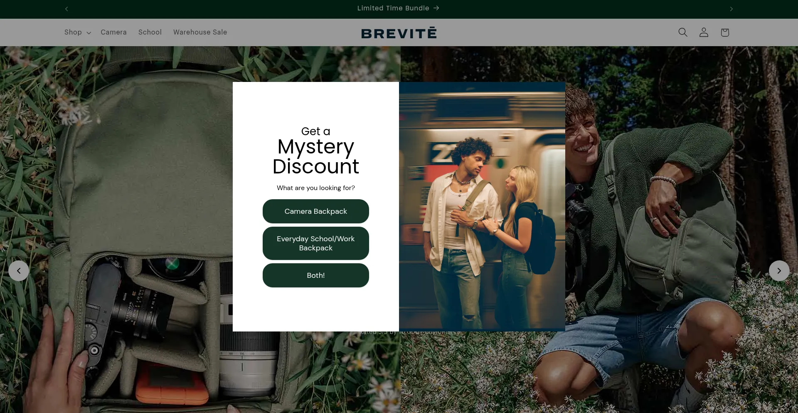The width and height of the screenshot is (798, 413).
Task: Click the Mystery Discount heading
Action: pyautogui.click(x=315, y=157)
